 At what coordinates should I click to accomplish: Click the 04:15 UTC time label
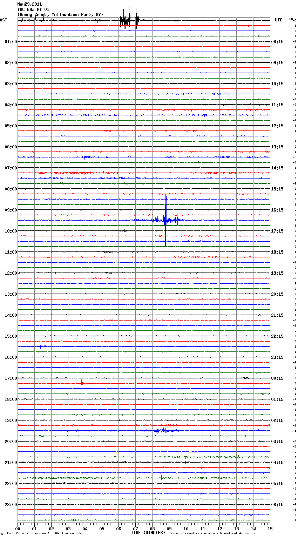[x=277, y=463]
